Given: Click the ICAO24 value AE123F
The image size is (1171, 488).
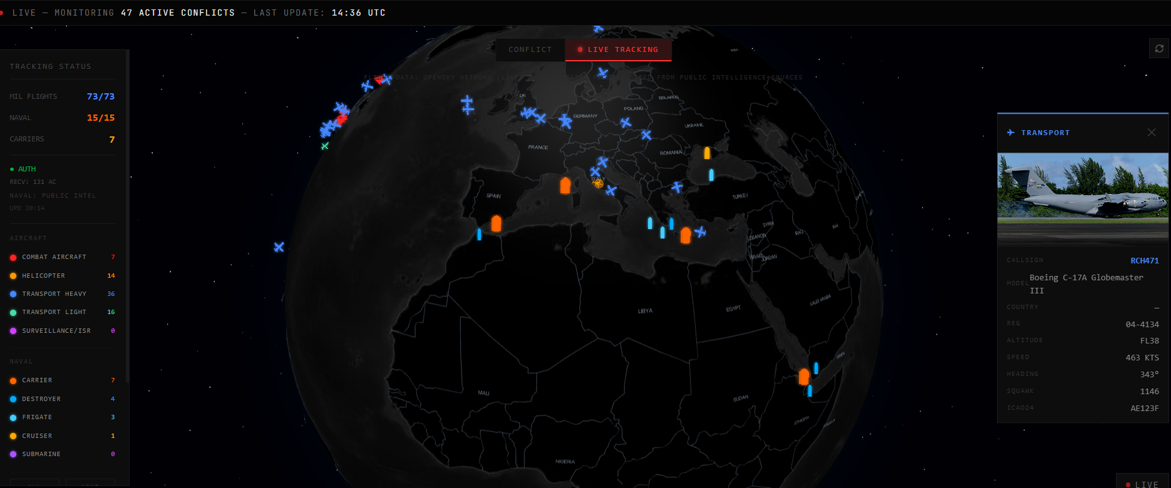Looking at the screenshot, I should (1145, 408).
